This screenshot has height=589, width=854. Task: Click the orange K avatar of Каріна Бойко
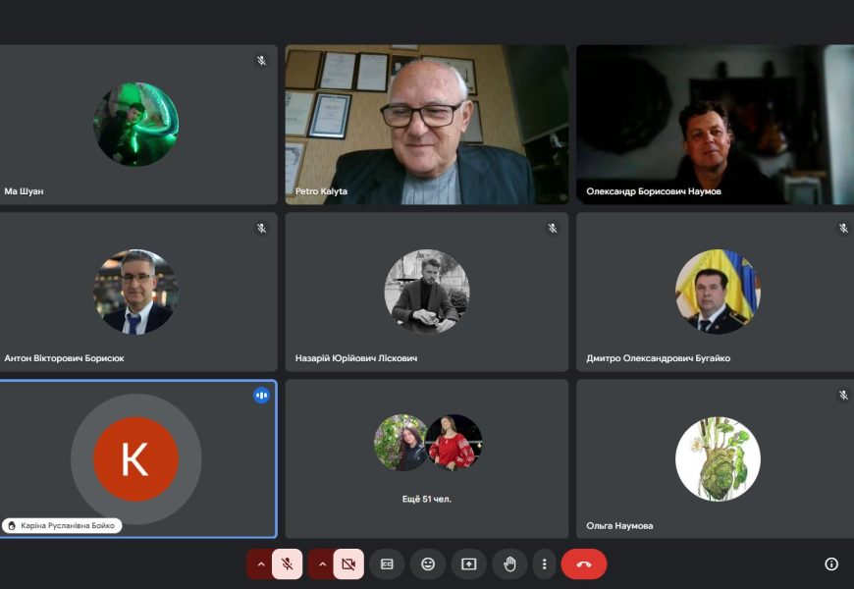(135, 458)
